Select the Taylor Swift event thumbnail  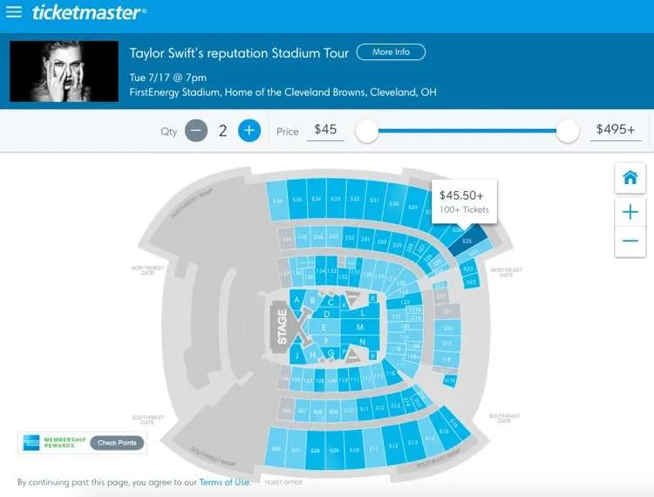point(64,71)
